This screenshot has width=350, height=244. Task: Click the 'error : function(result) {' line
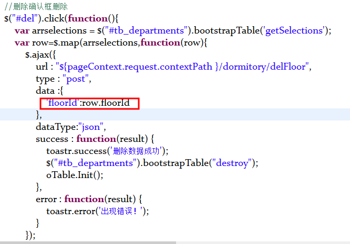(89, 199)
